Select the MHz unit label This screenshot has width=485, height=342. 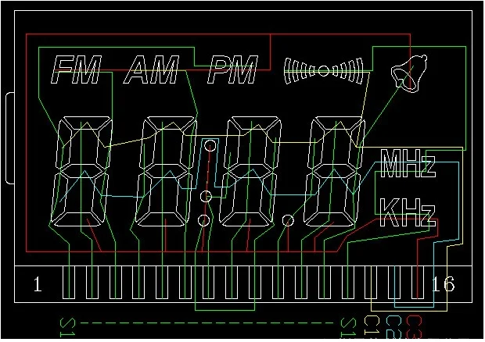tap(408, 163)
